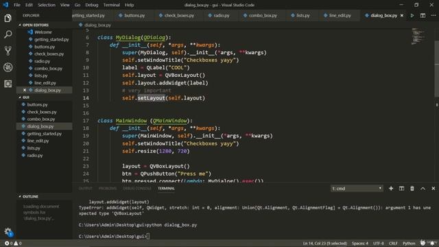Open line_edit.py in the GUI folder
The width and height of the screenshot is (439, 247).
tap(38, 141)
